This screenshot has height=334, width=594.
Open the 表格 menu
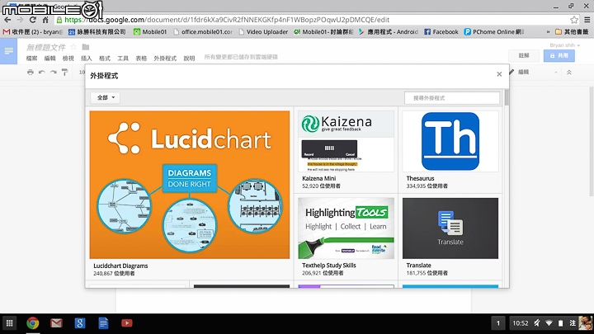coord(141,59)
